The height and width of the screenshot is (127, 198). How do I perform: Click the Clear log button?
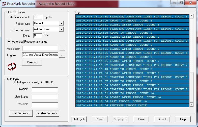point(32,62)
